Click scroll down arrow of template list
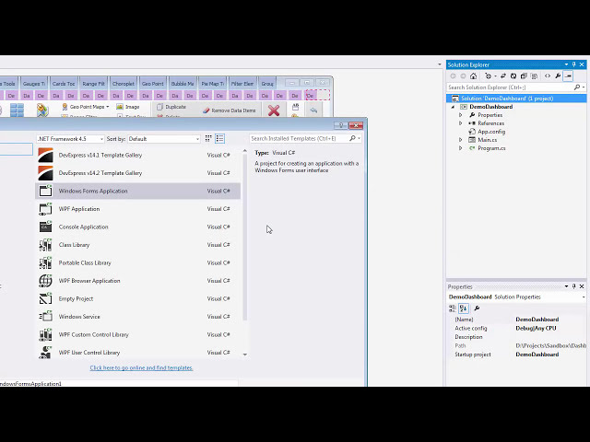Viewport: 590px width, 442px height. point(245,355)
